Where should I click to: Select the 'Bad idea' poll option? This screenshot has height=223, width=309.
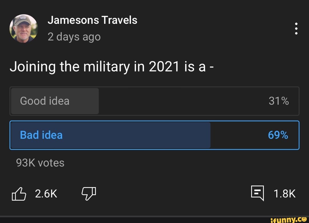tap(41, 135)
